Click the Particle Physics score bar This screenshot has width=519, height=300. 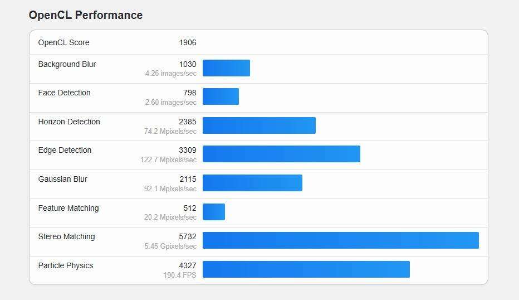coord(306,269)
